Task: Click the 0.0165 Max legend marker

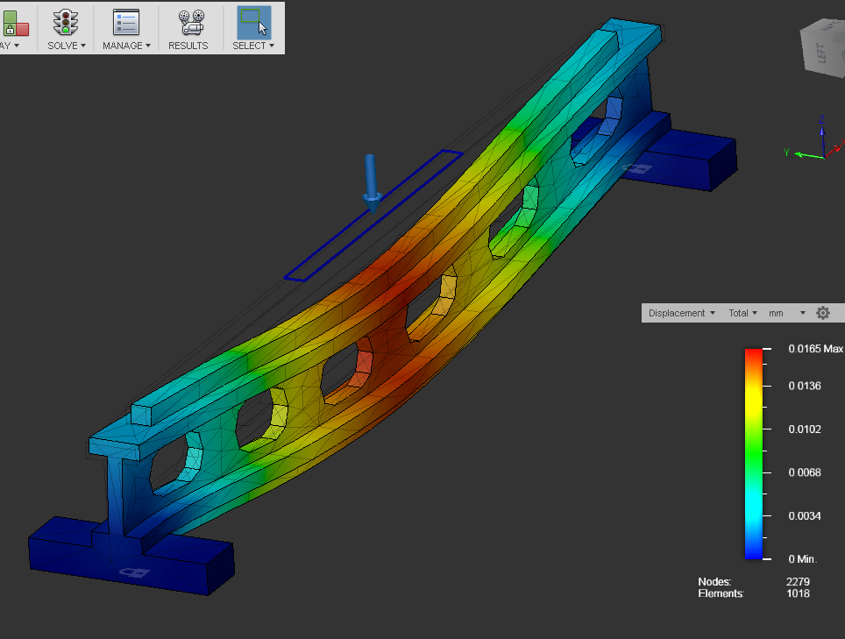Action: click(815, 349)
